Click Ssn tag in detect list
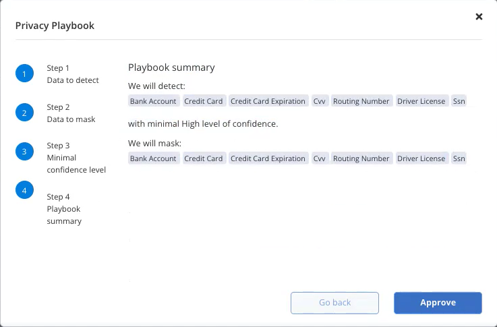The image size is (497, 327). (459, 101)
